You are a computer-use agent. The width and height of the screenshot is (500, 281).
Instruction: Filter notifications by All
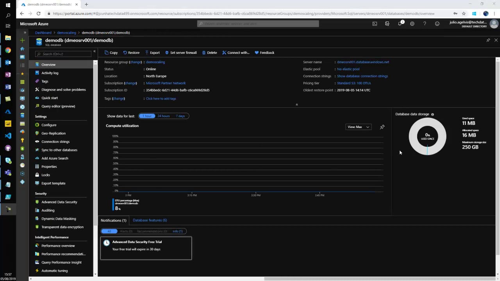pos(109,231)
